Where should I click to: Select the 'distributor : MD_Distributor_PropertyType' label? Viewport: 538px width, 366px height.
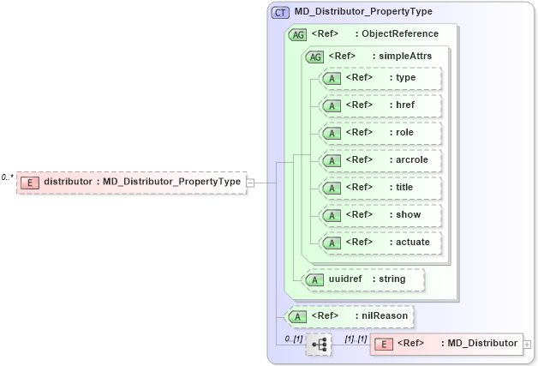point(142,182)
